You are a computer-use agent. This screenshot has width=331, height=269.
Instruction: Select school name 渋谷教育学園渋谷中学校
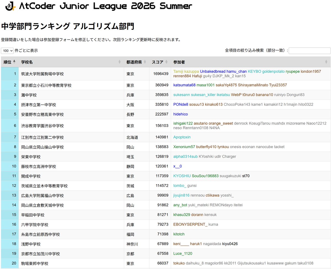pos(42,126)
